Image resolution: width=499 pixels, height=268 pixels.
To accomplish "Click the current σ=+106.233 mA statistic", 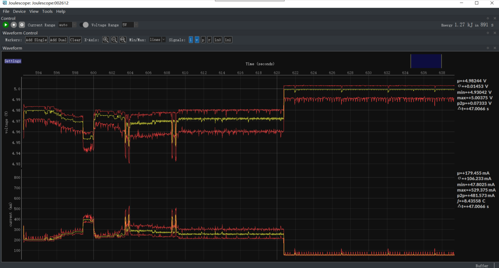I will (474, 179).
